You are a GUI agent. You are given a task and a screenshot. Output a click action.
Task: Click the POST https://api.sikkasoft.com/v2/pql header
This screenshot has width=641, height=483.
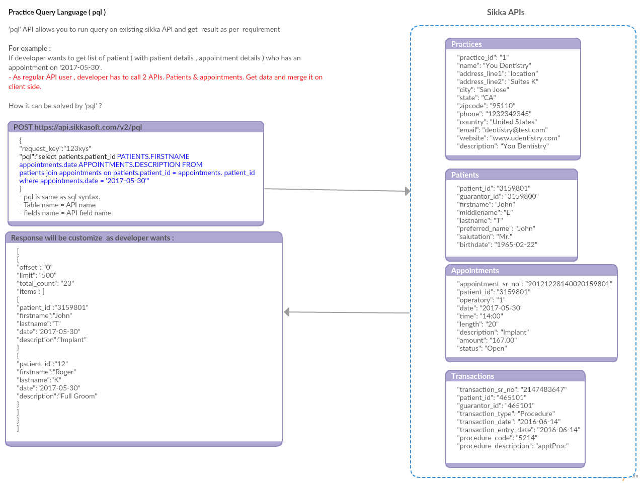click(136, 127)
